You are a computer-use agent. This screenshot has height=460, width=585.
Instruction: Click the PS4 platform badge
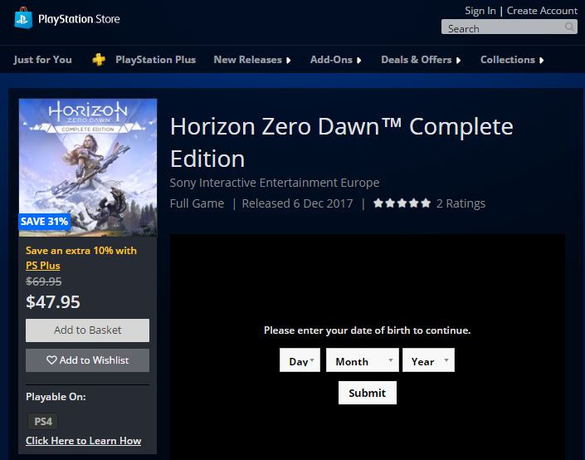click(x=43, y=422)
